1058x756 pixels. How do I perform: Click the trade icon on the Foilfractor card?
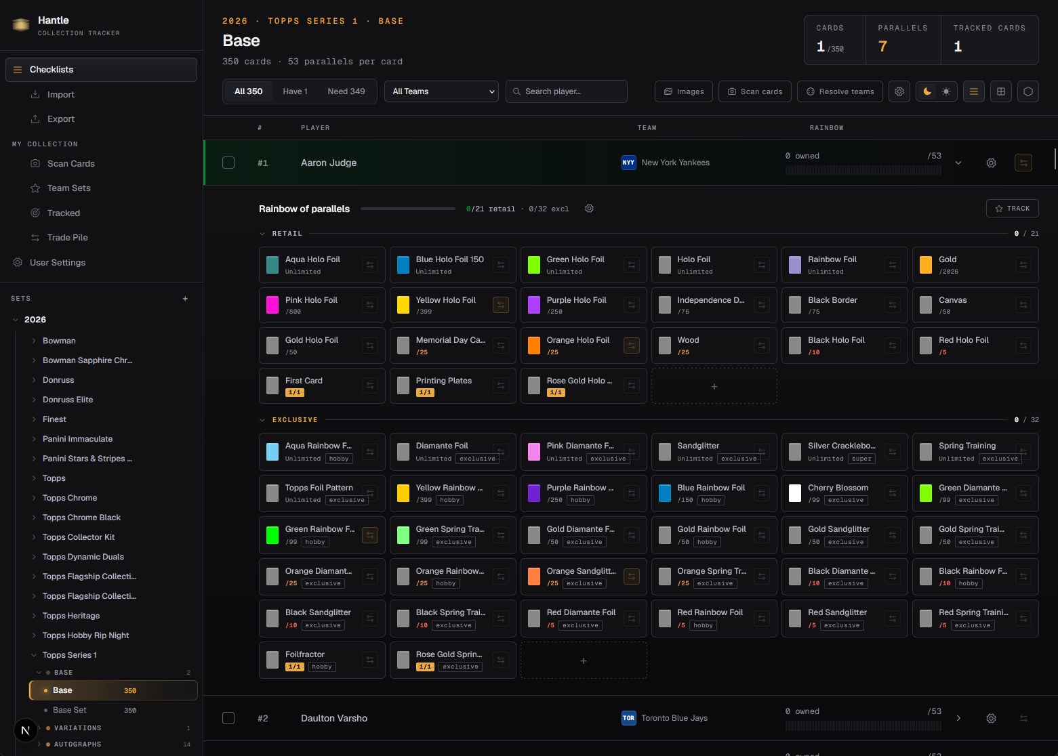pyautogui.click(x=370, y=660)
